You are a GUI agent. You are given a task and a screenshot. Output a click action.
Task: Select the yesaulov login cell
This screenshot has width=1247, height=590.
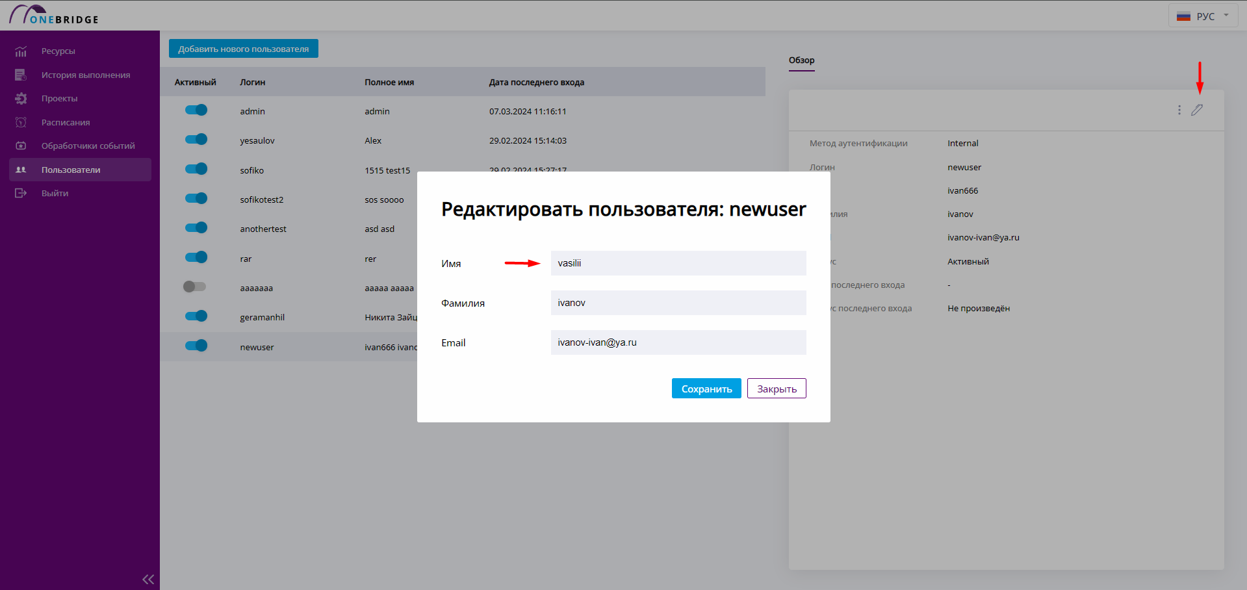(x=257, y=141)
